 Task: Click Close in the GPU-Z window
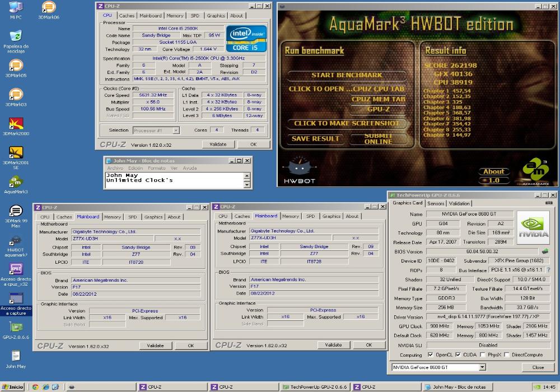tap(538, 367)
